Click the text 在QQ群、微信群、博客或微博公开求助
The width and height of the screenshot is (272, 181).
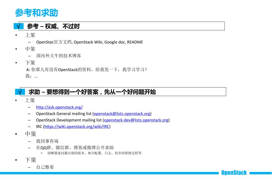[75, 148]
